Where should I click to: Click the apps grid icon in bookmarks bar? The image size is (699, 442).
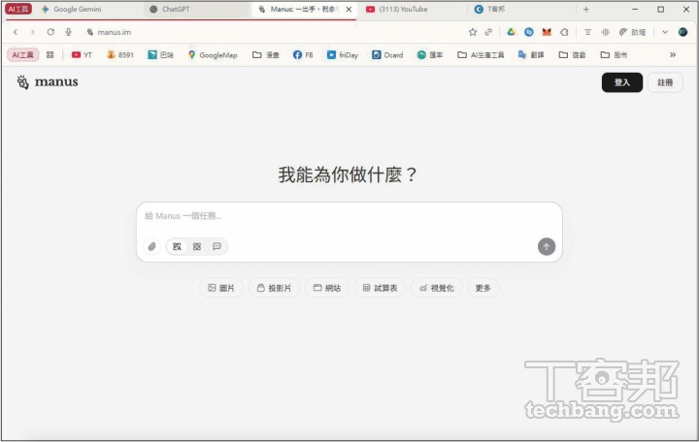pos(50,54)
